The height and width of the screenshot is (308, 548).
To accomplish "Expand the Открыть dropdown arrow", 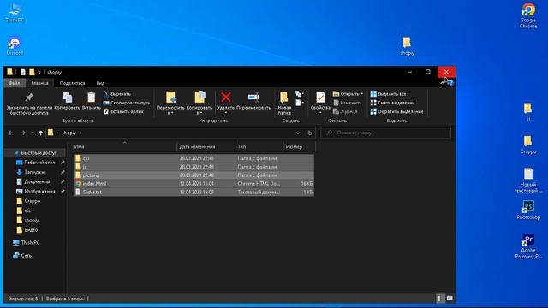I will click(362, 94).
